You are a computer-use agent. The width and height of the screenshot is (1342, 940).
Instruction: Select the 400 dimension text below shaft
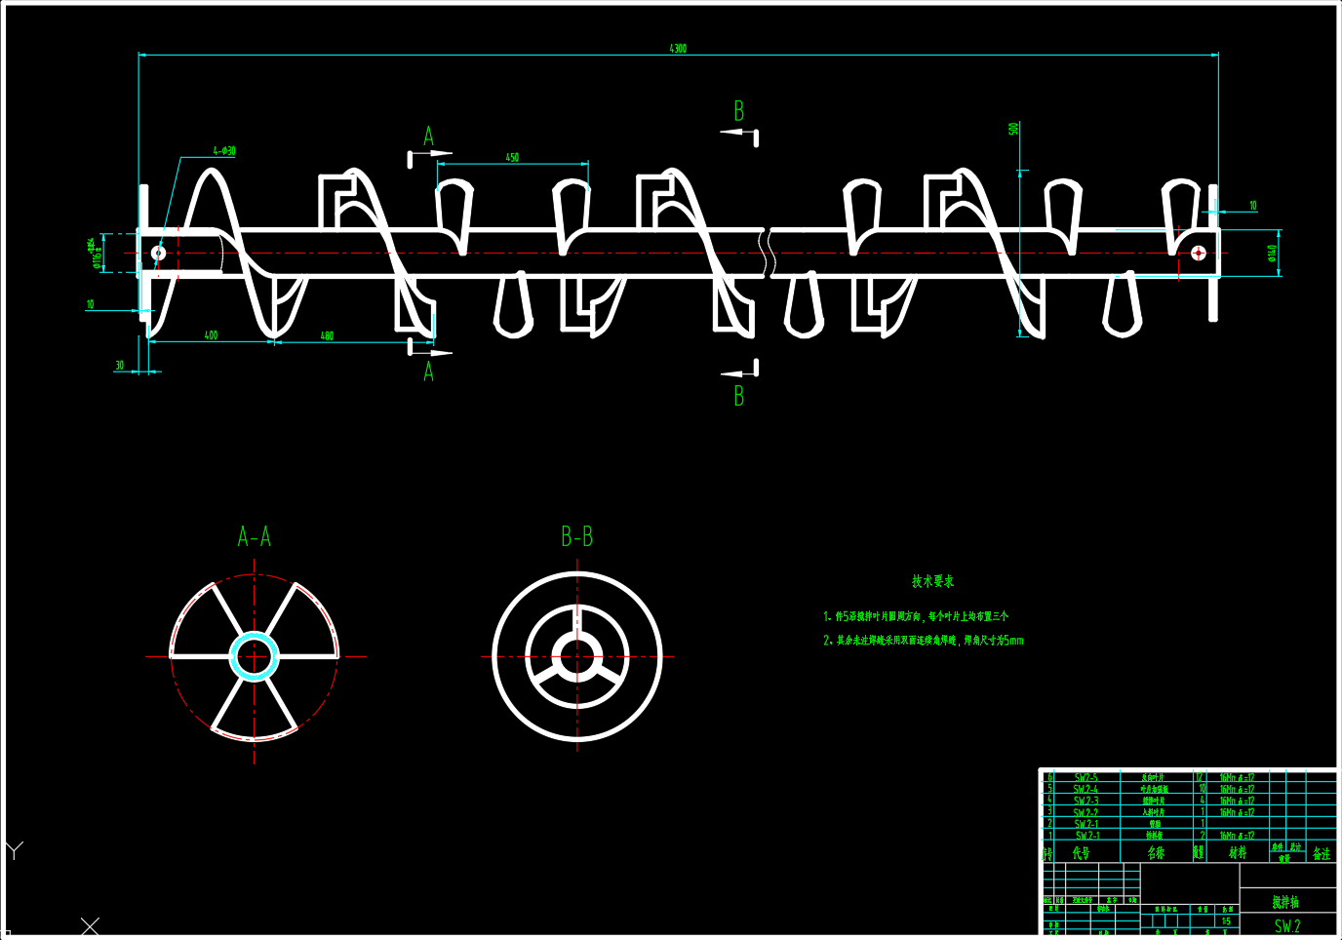pyautogui.click(x=211, y=335)
